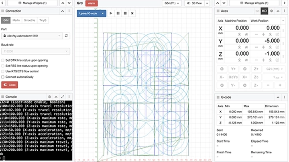Tick Connect automatically checkbox
This screenshot has width=289, height=162.
tap(3, 76)
